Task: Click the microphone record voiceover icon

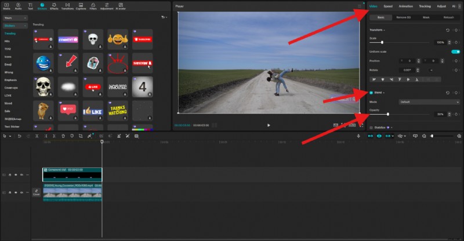Action: [x=358, y=136]
